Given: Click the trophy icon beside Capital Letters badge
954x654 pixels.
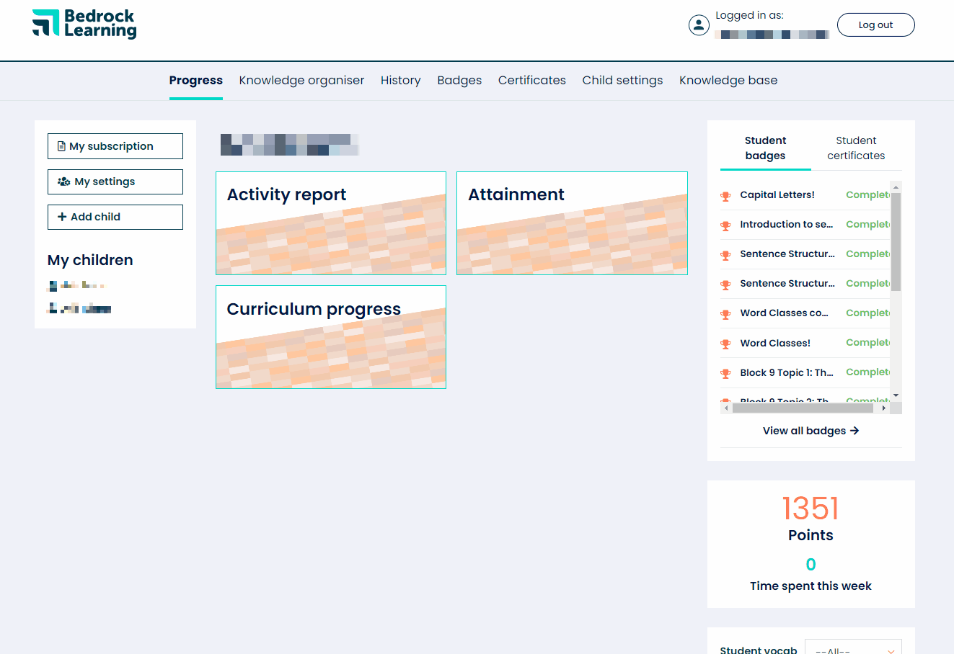Looking at the screenshot, I should coord(725,194).
